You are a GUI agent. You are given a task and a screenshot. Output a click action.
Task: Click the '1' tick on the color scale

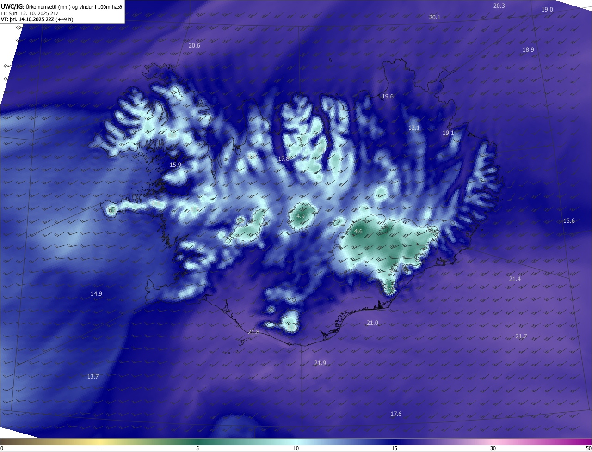(99, 448)
